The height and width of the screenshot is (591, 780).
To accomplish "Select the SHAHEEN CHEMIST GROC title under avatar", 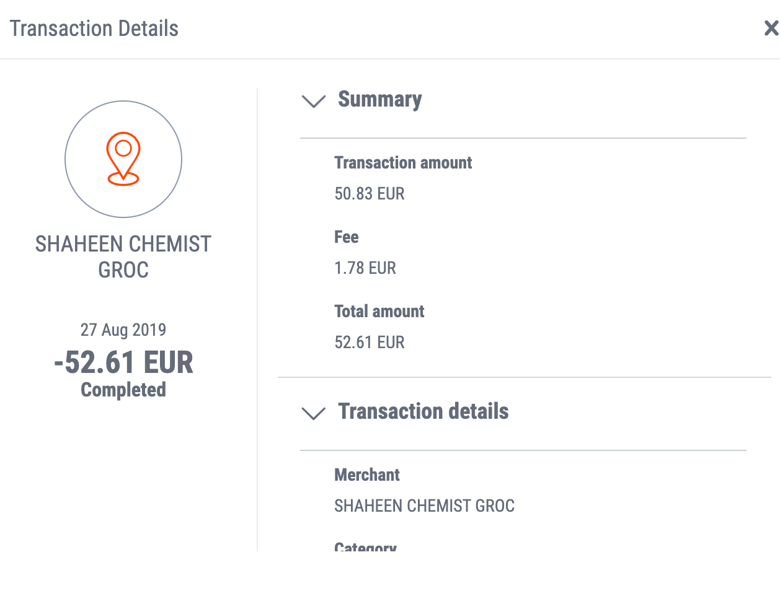I will click(x=123, y=257).
